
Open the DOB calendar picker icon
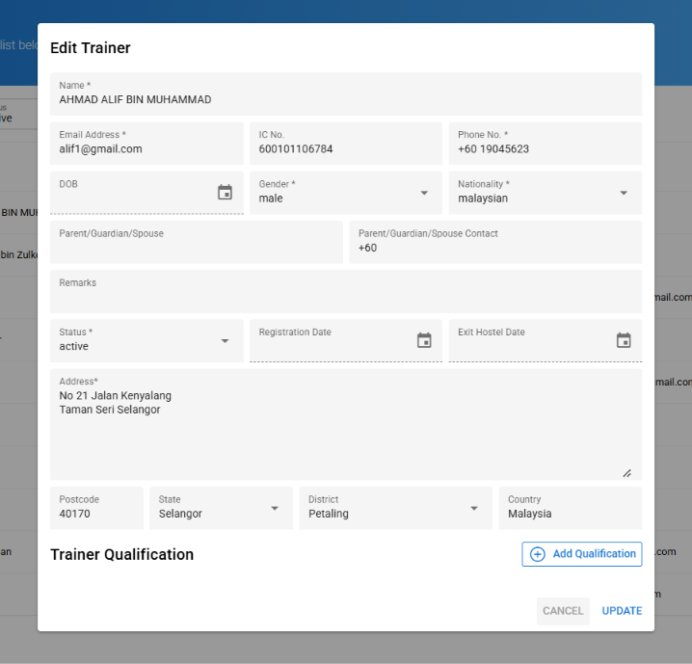point(226,193)
